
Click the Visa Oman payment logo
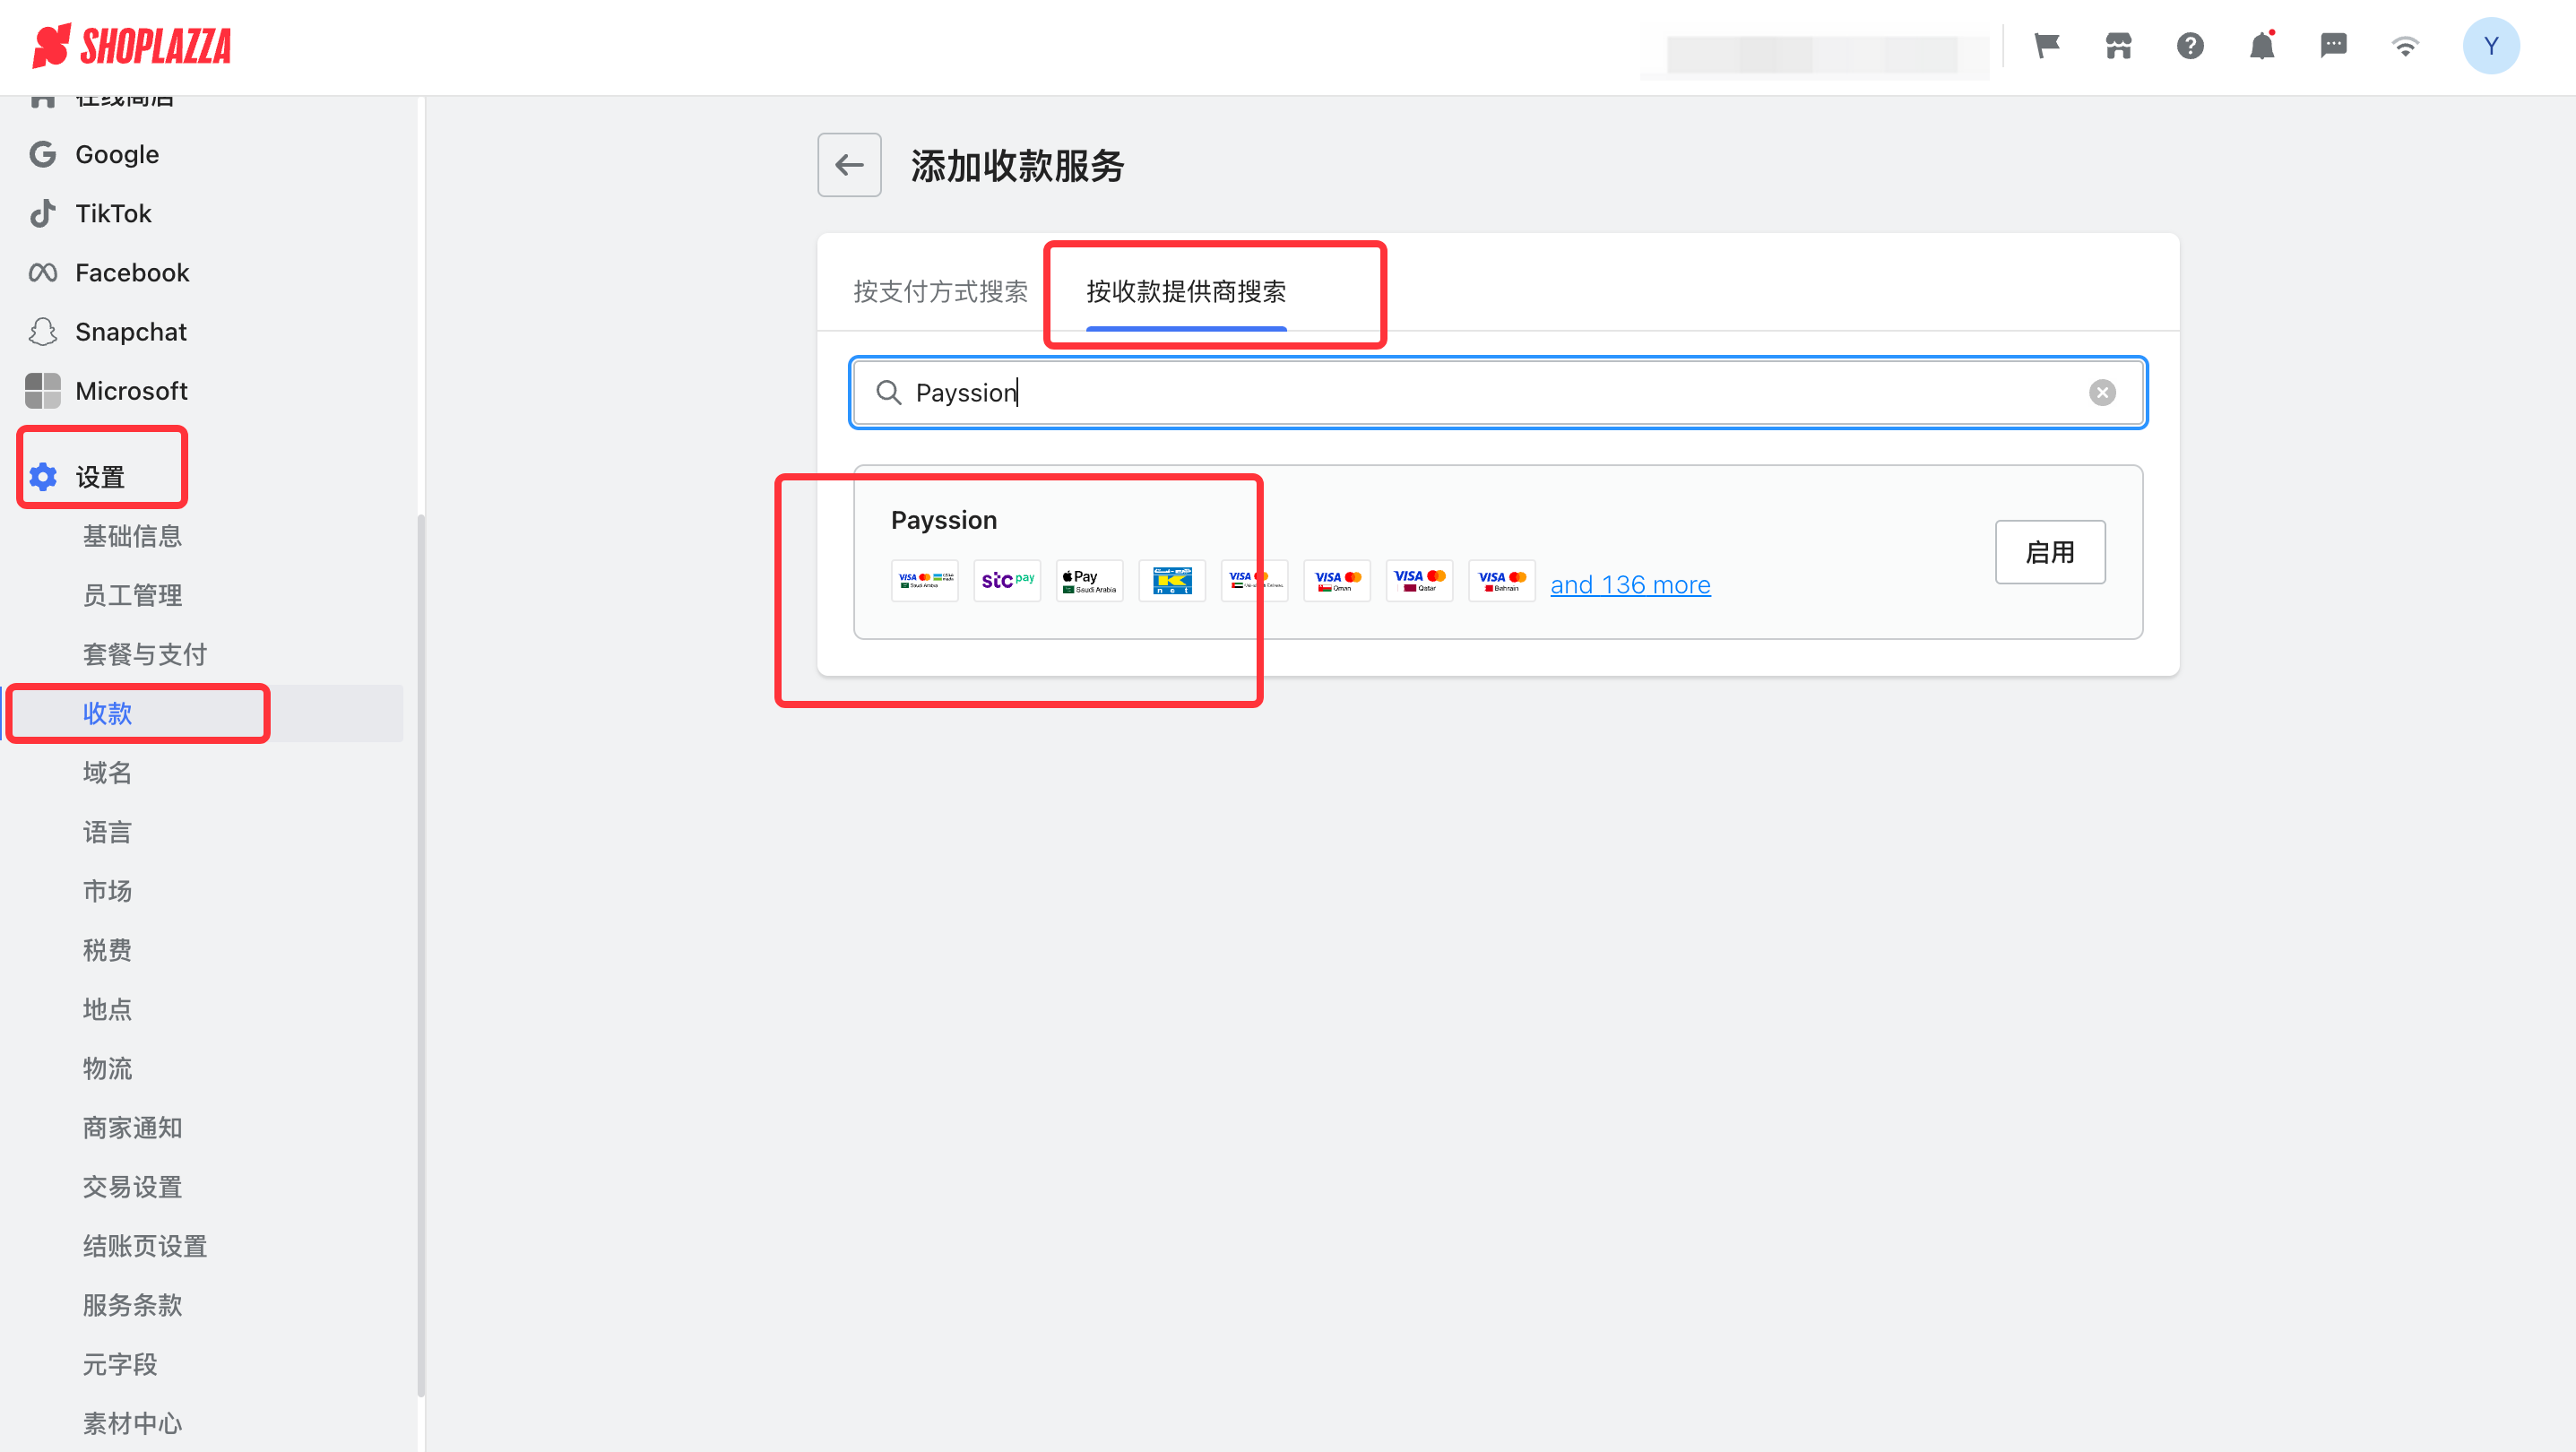(1337, 580)
